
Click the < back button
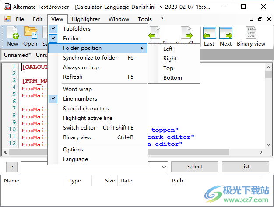(x=12, y=167)
